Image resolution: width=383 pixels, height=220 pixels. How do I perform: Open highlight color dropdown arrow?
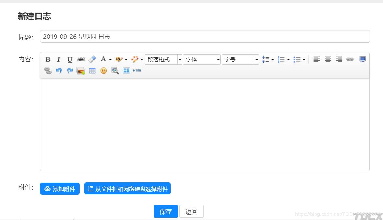(x=126, y=60)
